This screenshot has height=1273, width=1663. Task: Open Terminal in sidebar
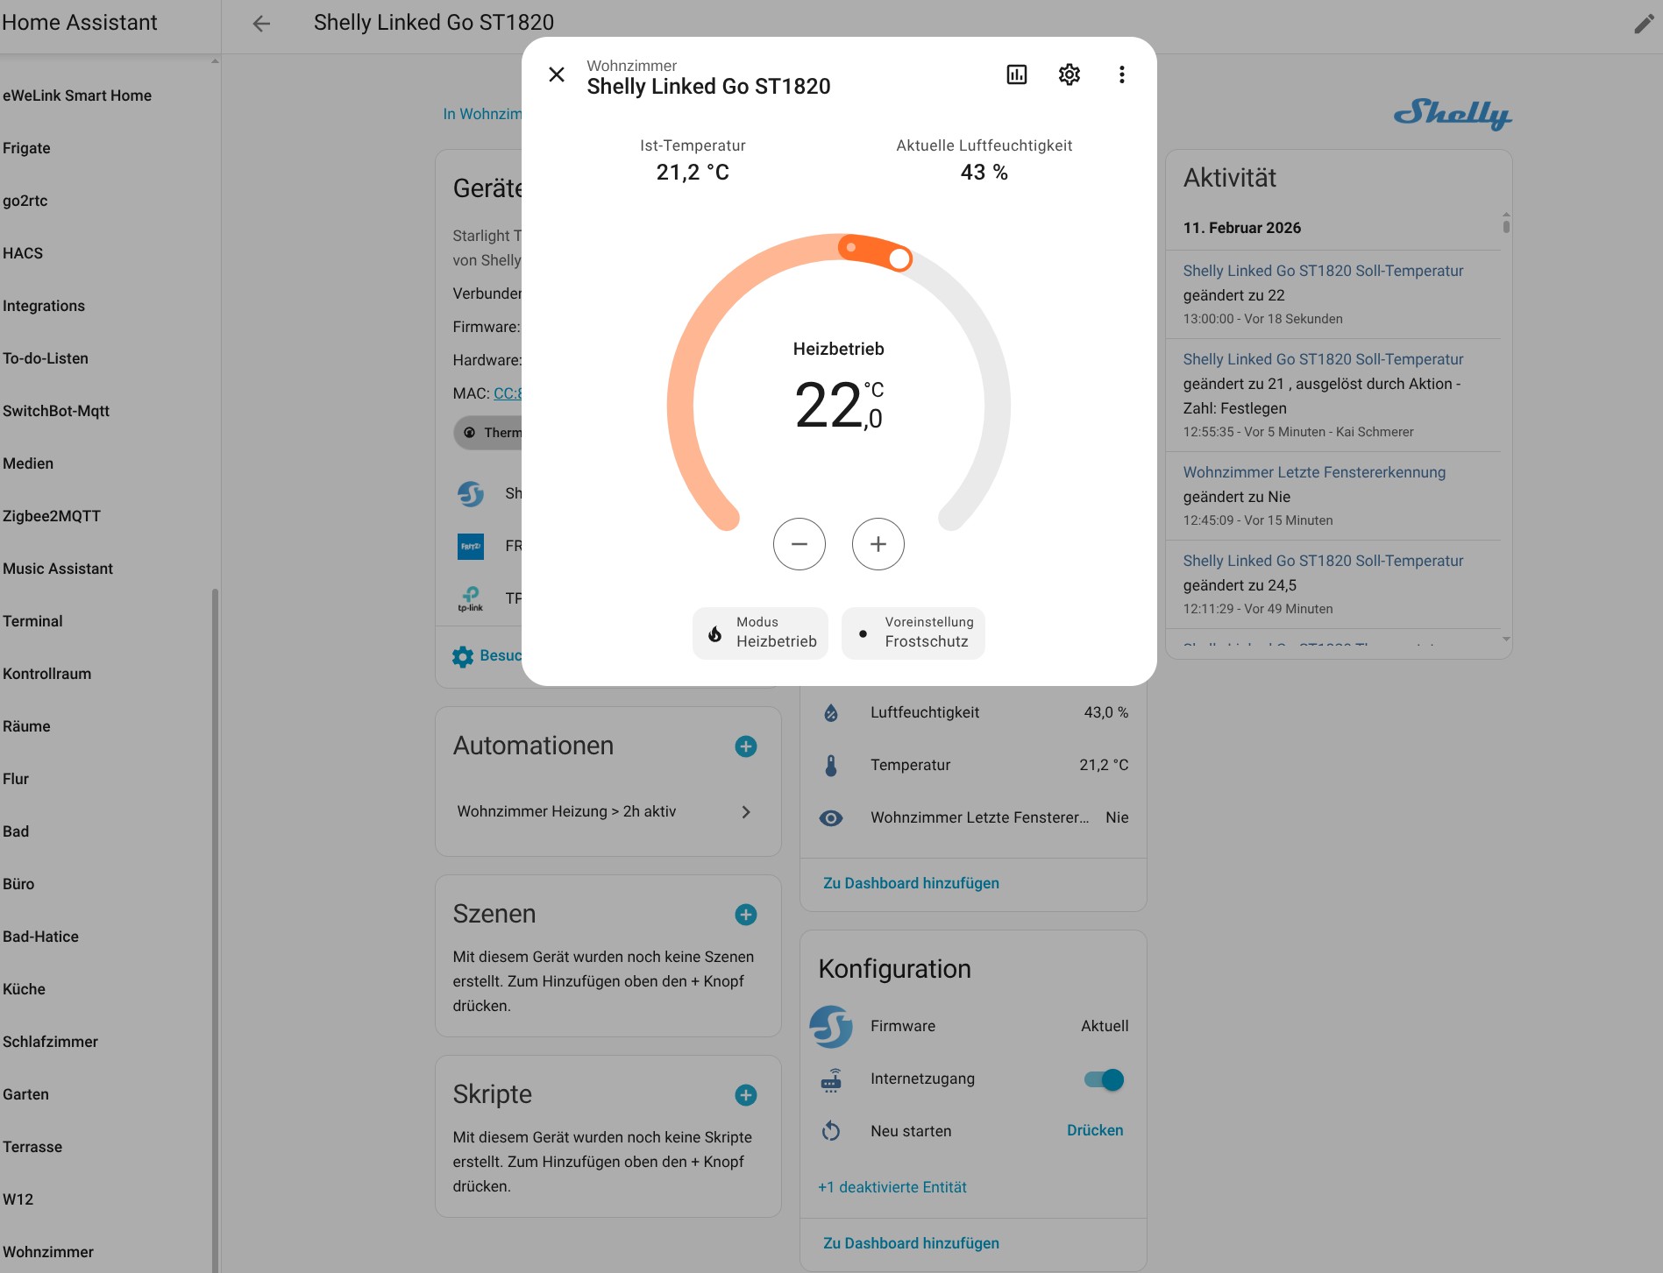pyautogui.click(x=32, y=621)
